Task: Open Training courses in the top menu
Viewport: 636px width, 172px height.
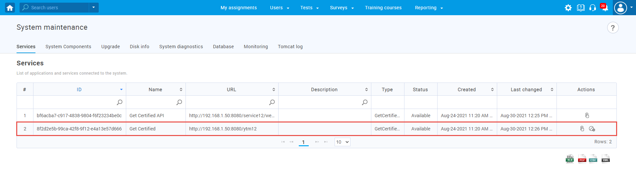Action: [x=383, y=8]
